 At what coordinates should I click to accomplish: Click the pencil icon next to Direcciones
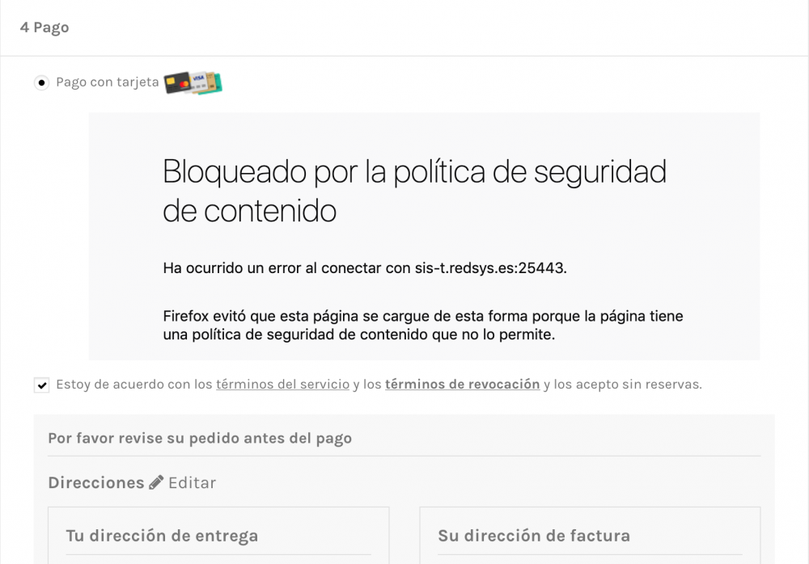coord(156,482)
